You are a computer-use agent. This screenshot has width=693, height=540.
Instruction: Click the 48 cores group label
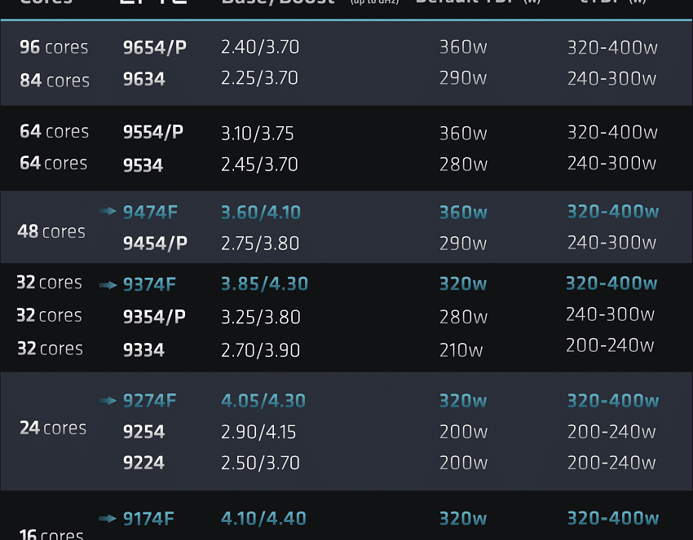(51, 231)
